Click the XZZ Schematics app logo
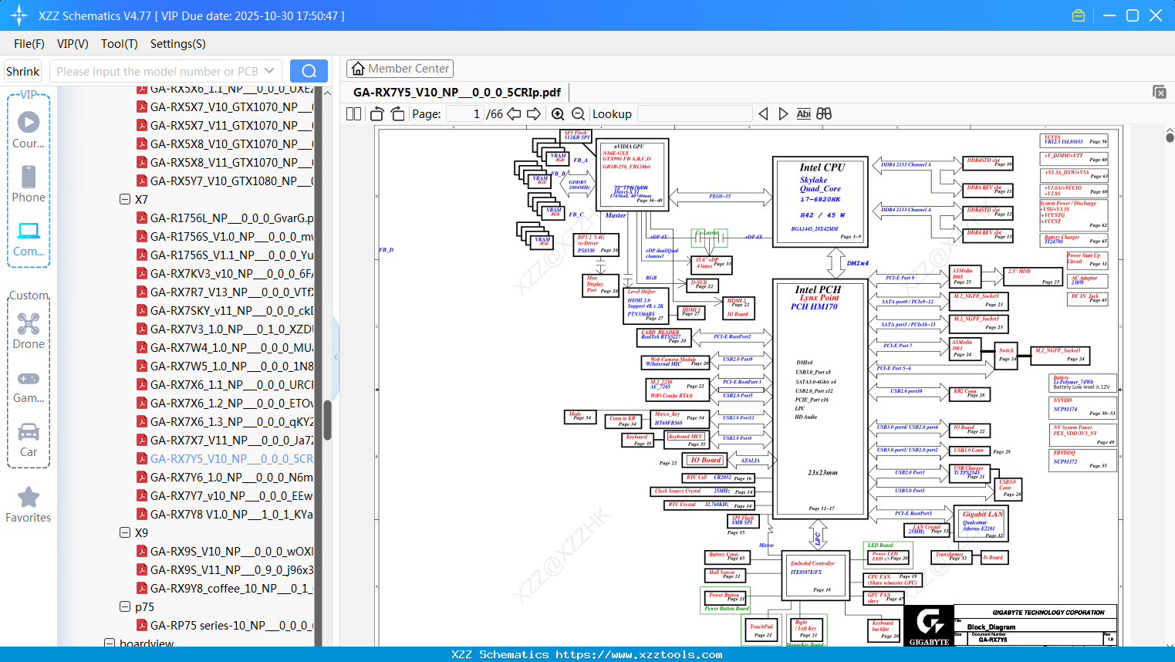Screen dimensions: 1175x662 19,15
